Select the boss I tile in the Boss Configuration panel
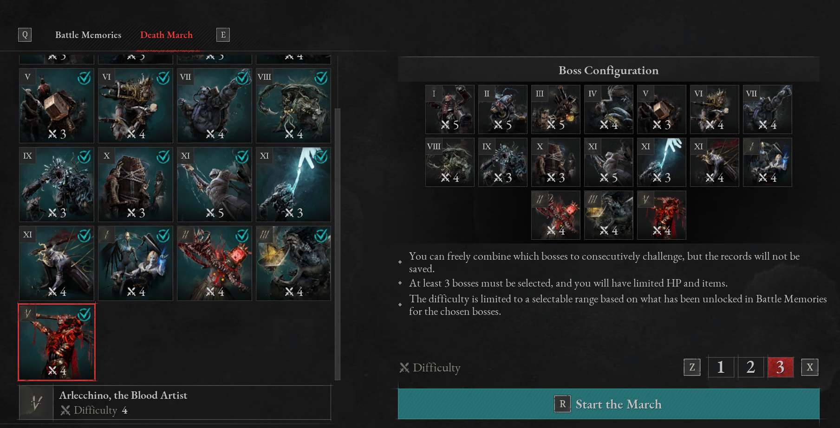Image resolution: width=840 pixels, height=428 pixels. (x=450, y=109)
